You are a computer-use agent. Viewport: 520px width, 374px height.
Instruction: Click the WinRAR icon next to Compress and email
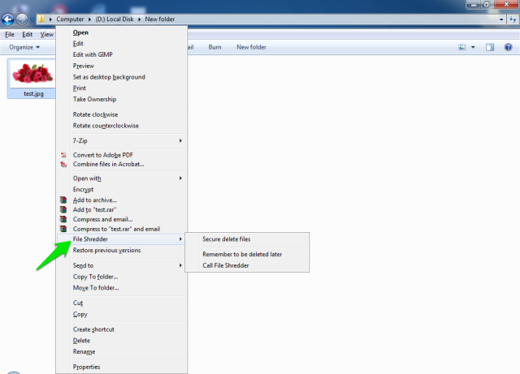coord(63,219)
